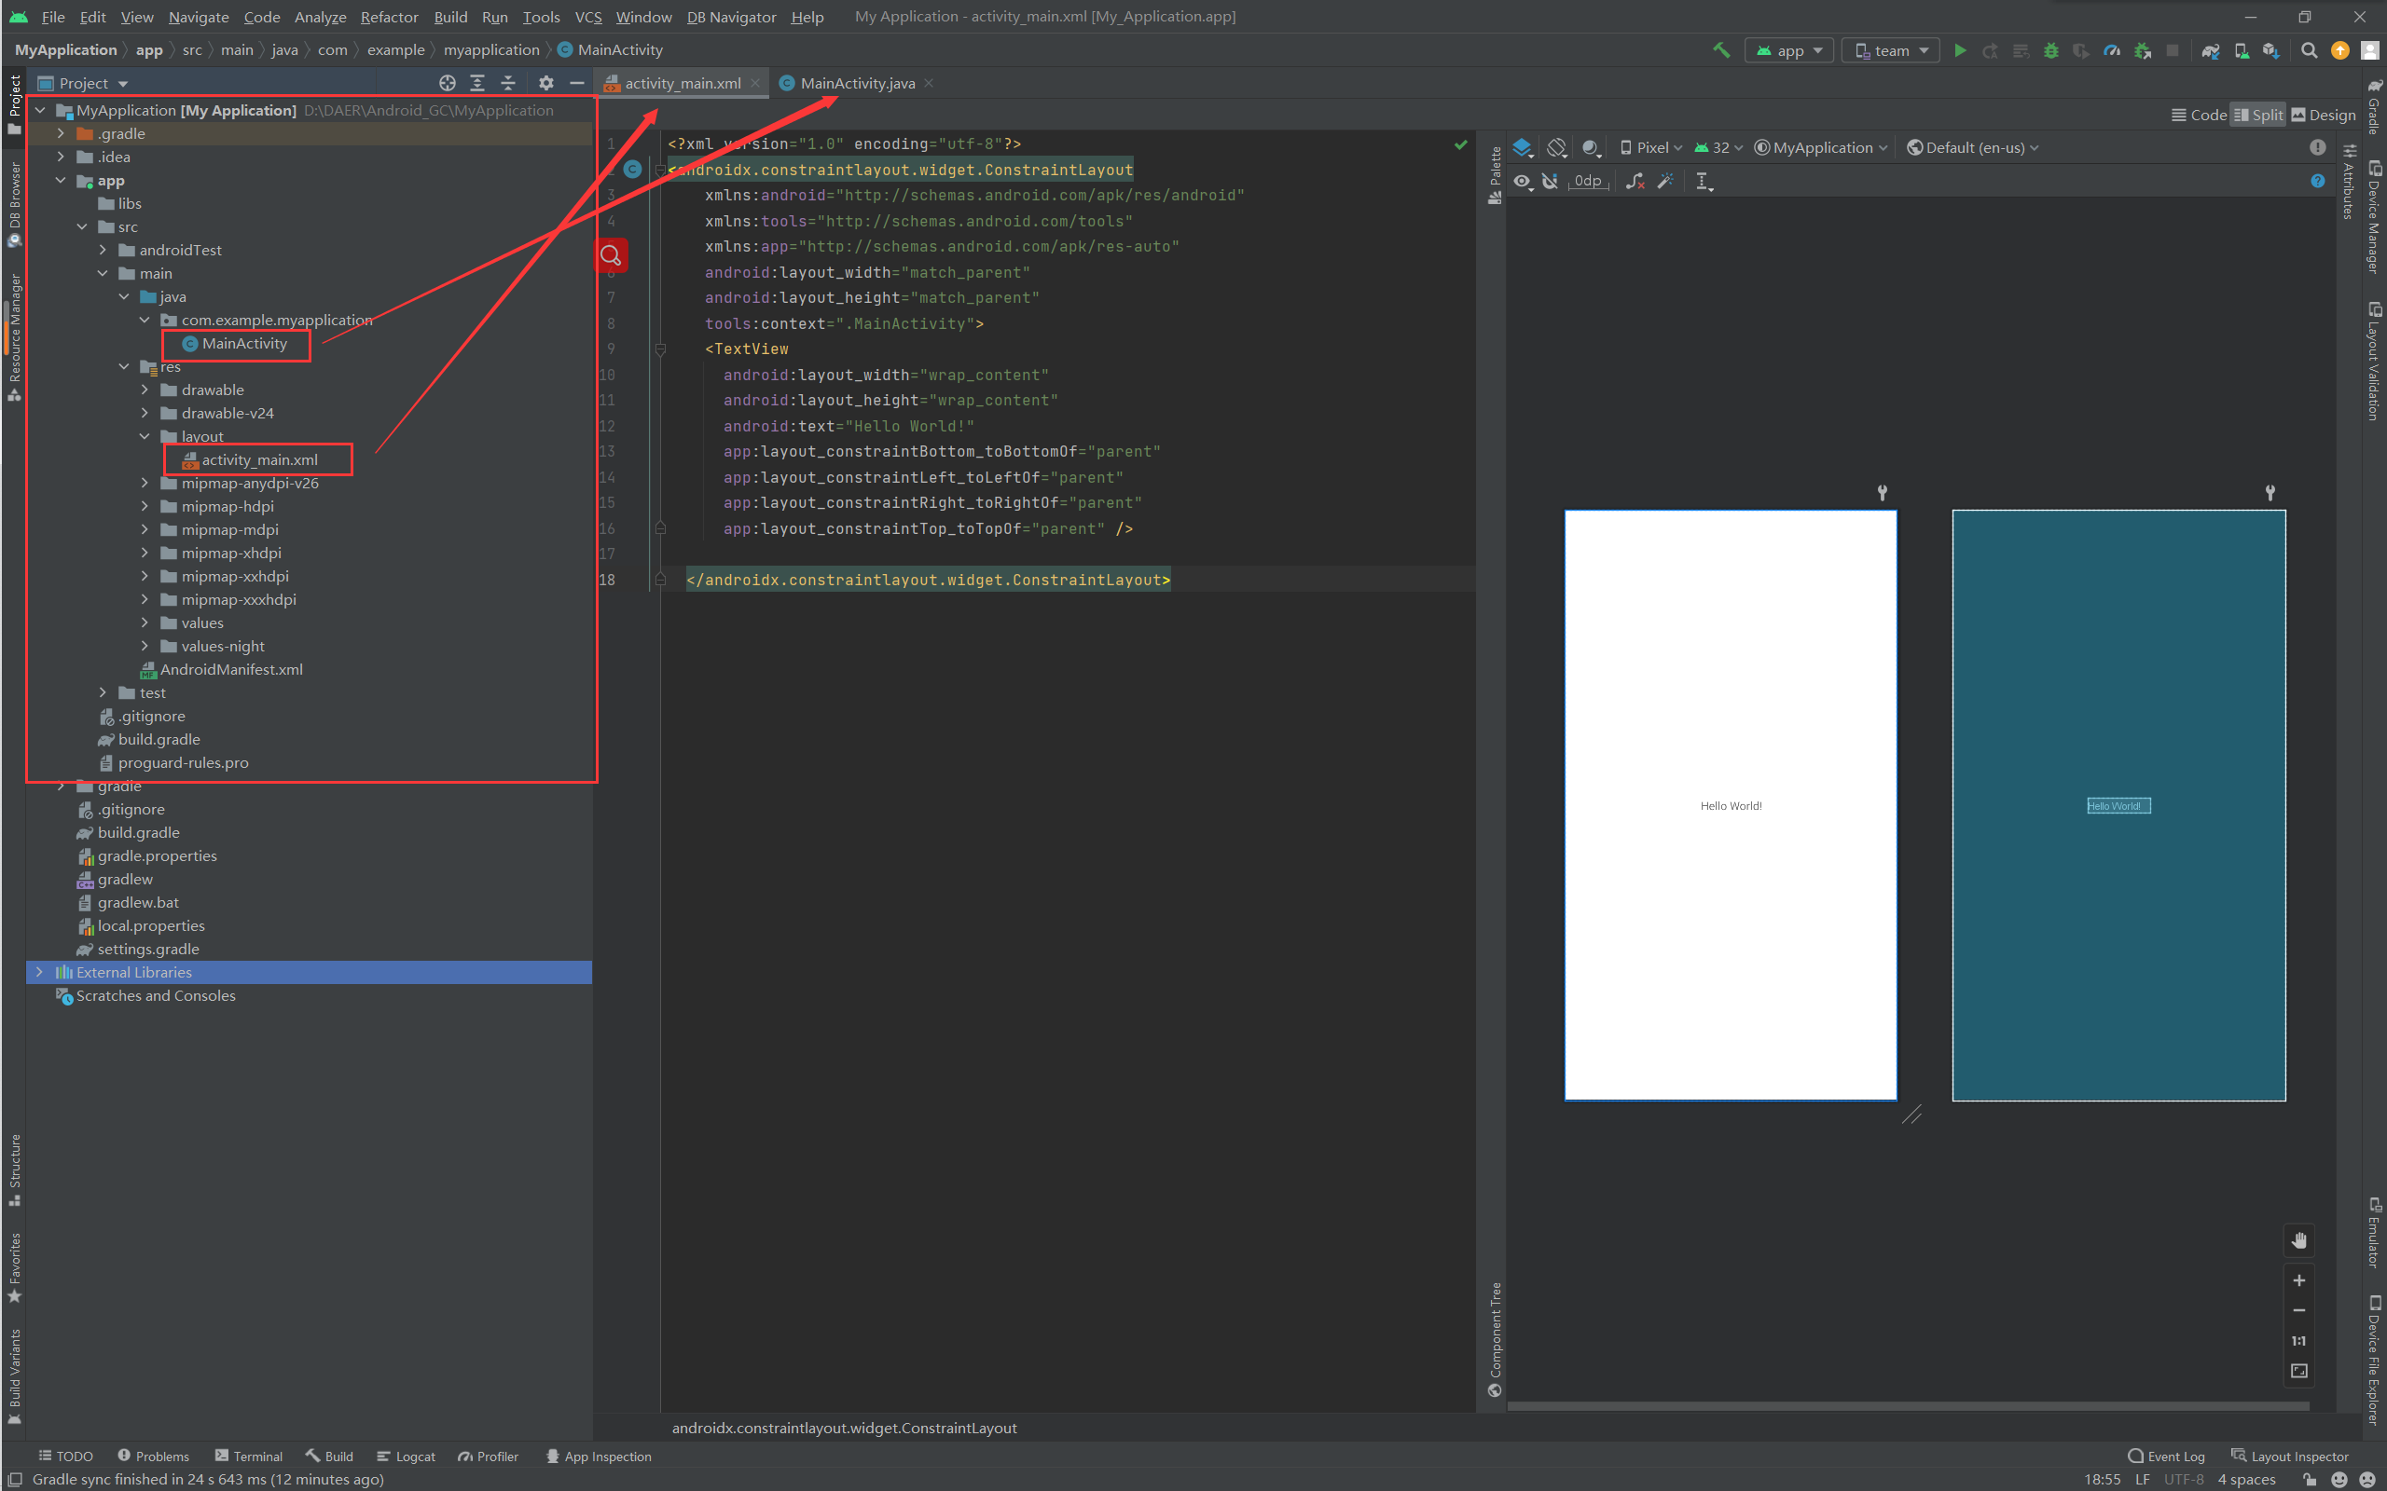The height and width of the screenshot is (1491, 2387).
Task: Sync project with Gradle files elephant icon
Action: 2211,50
